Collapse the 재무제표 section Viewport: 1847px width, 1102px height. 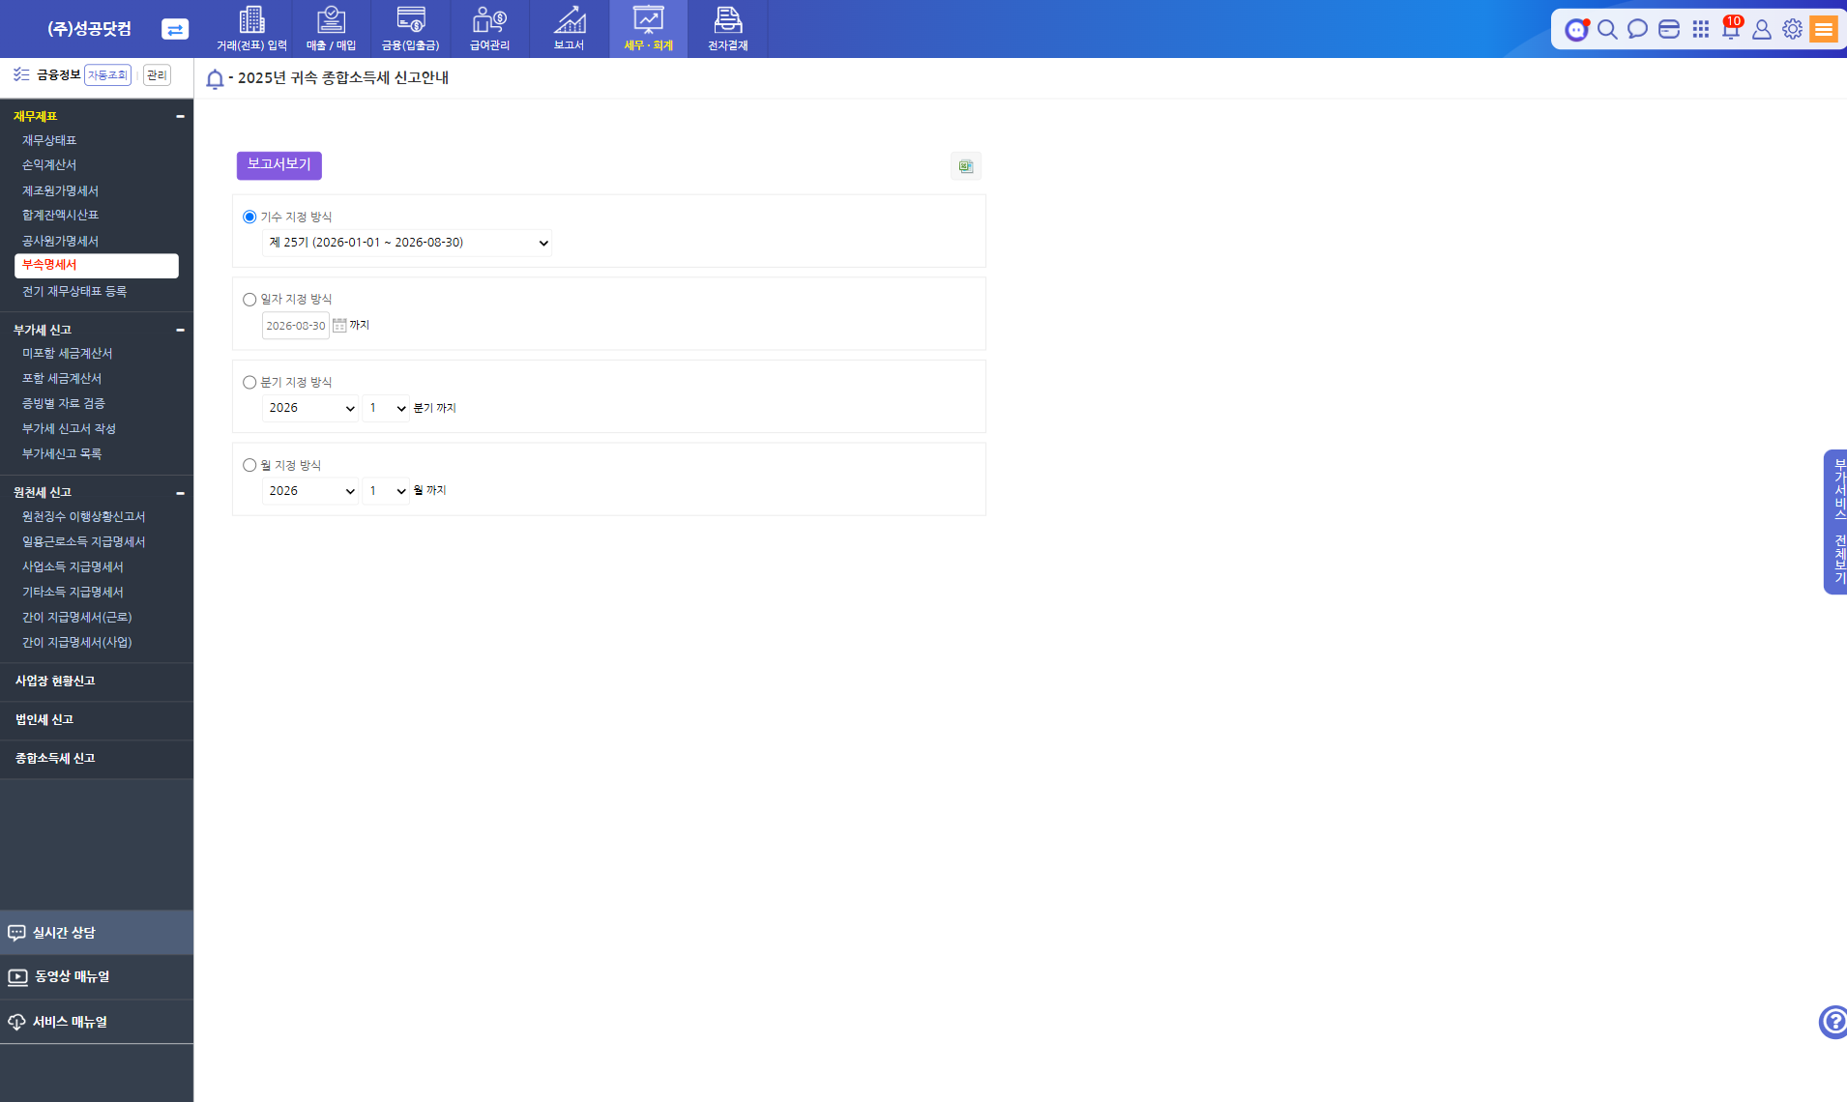tap(180, 116)
